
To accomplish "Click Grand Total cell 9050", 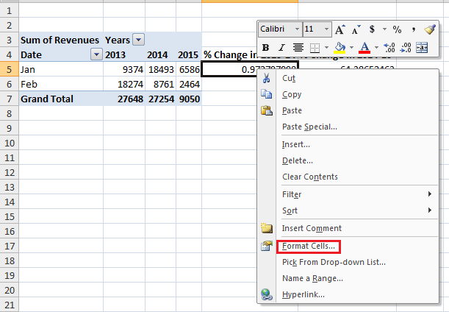I will click(189, 99).
